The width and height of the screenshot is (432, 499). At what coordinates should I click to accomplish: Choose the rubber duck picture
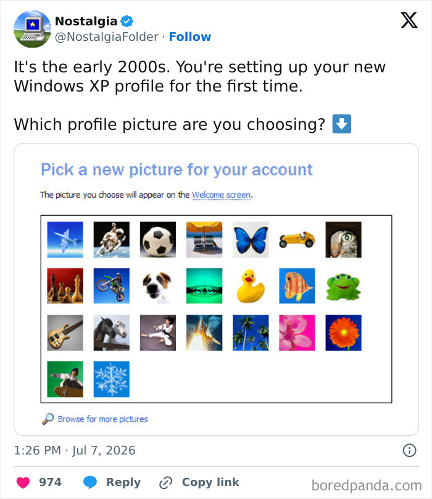[251, 286]
